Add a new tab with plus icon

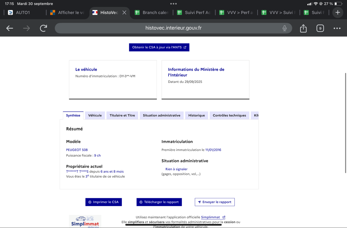[337, 12]
